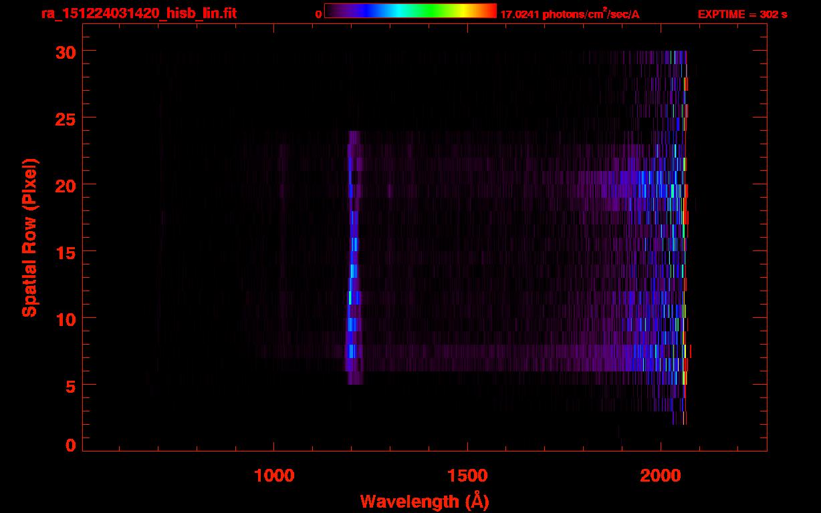Click the color bar minimum value 0
The width and height of the screenshot is (821, 513).
[318, 14]
